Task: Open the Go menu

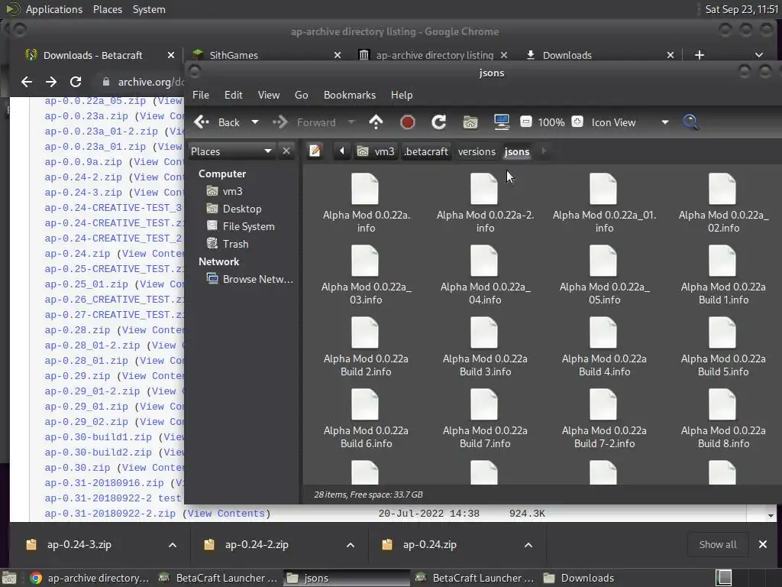Action: click(301, 95)
